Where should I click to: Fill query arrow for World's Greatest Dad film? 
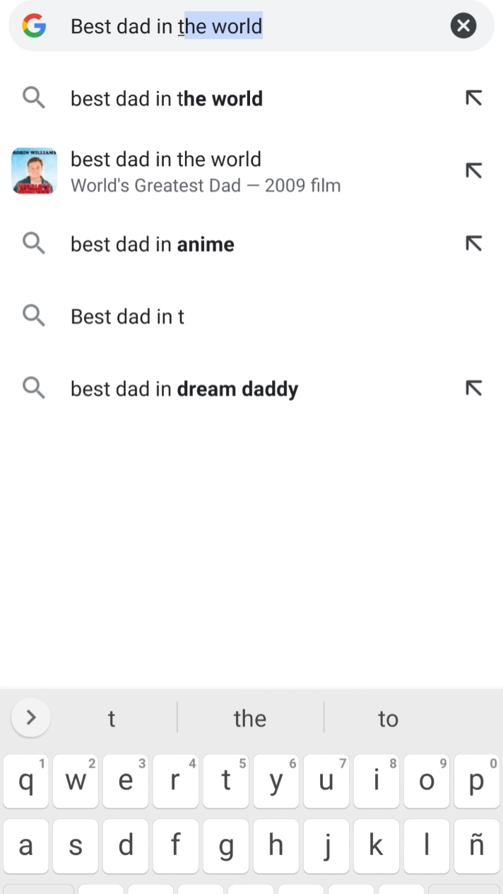pos(473,171)
